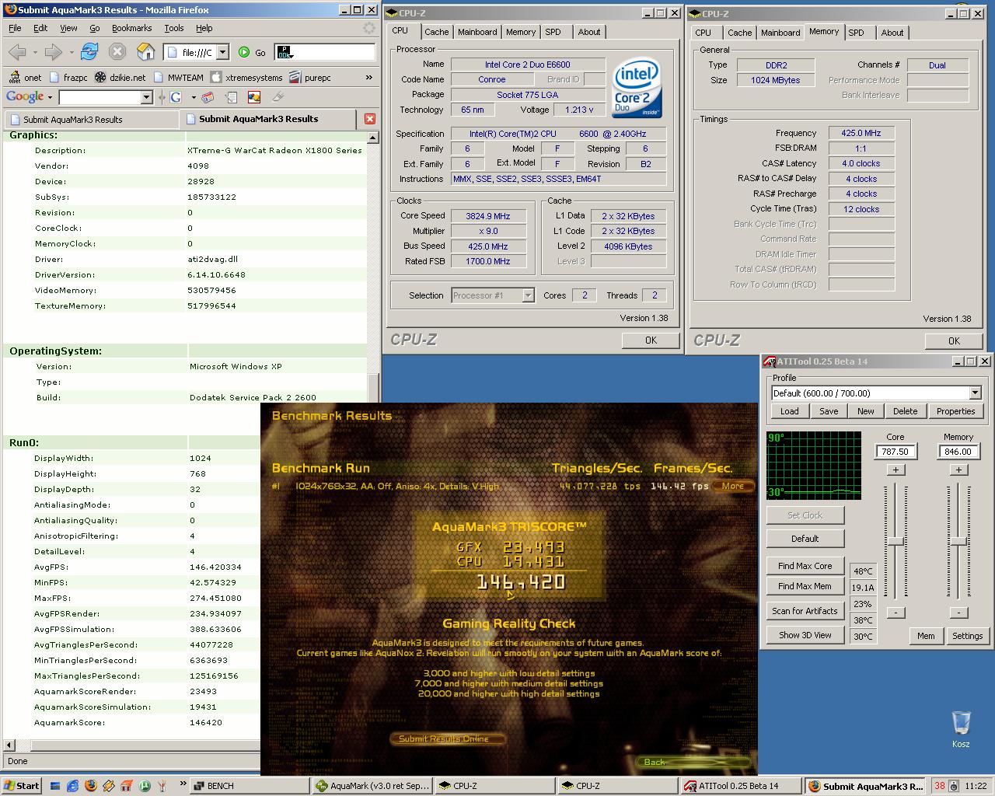Click OK in the Memory CPU-Z window
The height and width of the screenshot is (796, 995).
coord(954,341)
